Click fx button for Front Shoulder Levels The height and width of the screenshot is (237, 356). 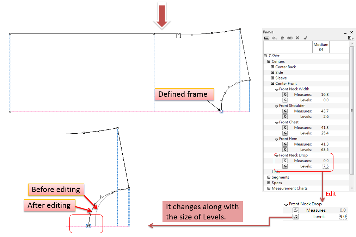(x=285, y=117)
